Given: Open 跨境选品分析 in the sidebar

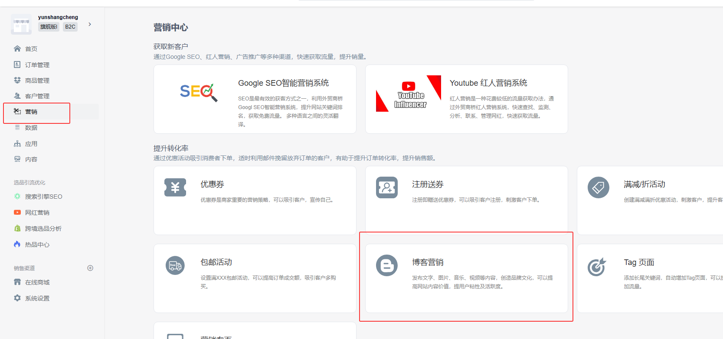Looking at the screenshot, I should click(43, 229).
